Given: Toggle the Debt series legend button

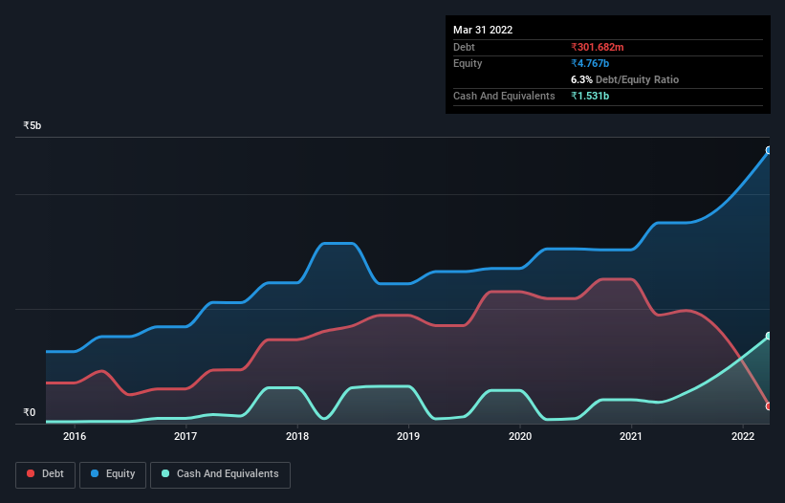Looking at the screenshot, I should (x=46, y=474).
